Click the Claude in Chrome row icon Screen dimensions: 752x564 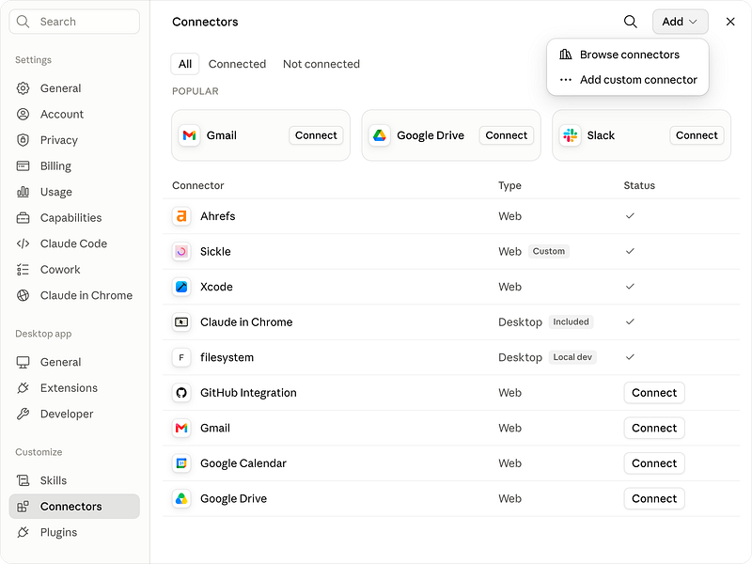181,322
